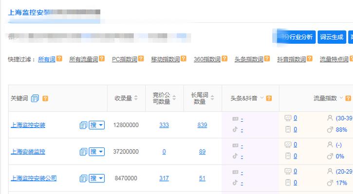Open help icon next to 所有词
The height and width of the screenshot is (194, 353).
(x=59, y=59)
